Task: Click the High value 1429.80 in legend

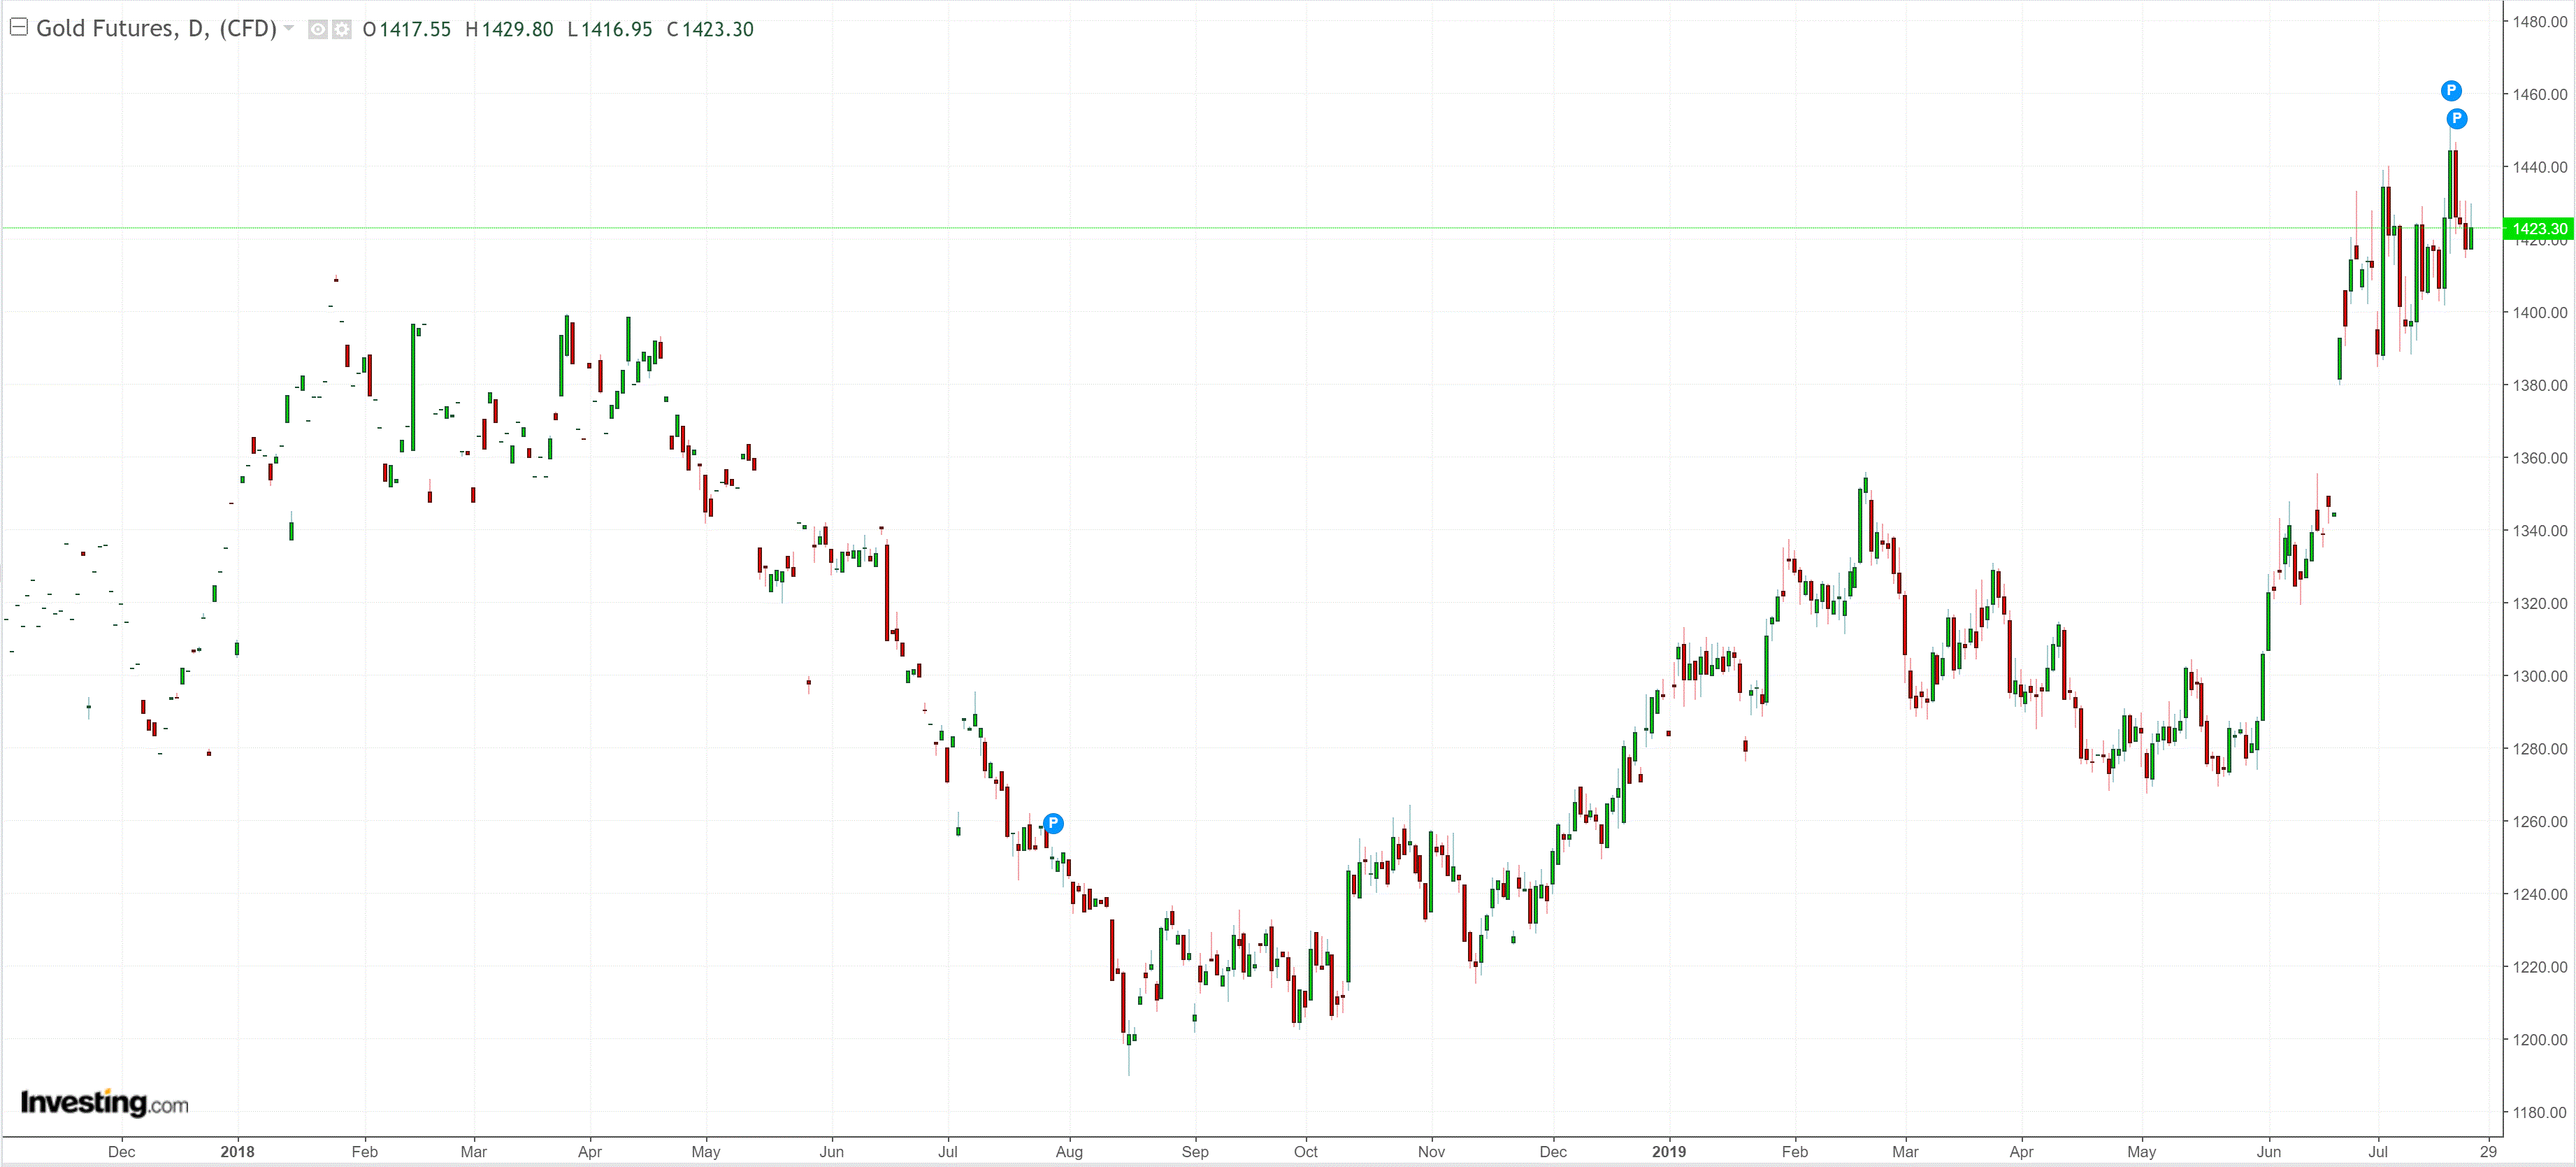Action: click(x=517, y=29)
